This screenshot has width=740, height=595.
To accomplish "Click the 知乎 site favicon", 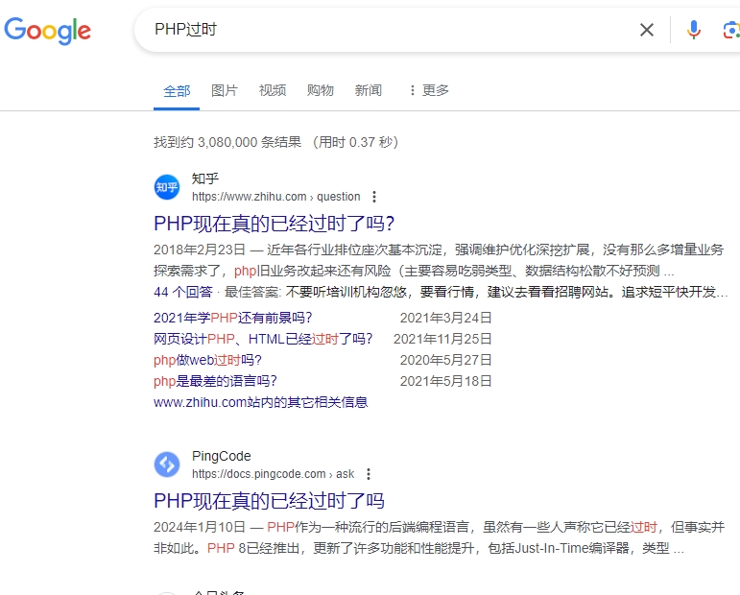I will point(167,187).
